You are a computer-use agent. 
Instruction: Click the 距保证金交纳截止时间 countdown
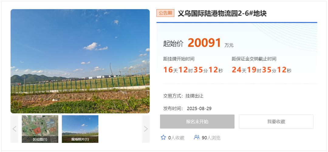coord(261,70)
